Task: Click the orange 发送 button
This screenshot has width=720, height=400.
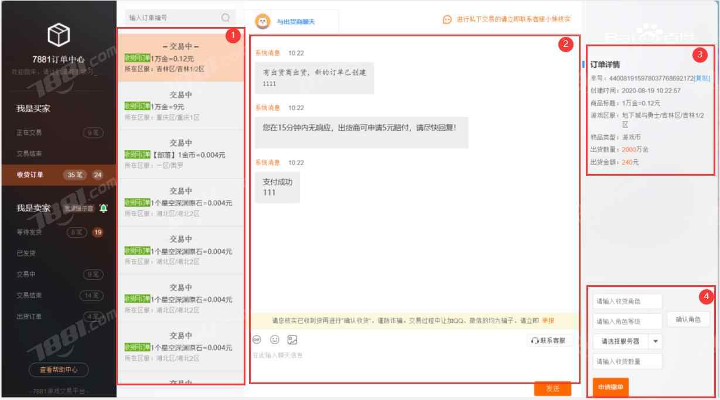Action: (552, 388)
